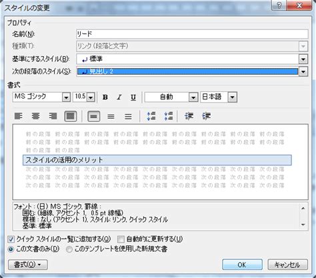The height and width of the screenshot is (278, 316).
Task: Open next paragraph style dropdown 見出し 2
Action: (303, 71)
